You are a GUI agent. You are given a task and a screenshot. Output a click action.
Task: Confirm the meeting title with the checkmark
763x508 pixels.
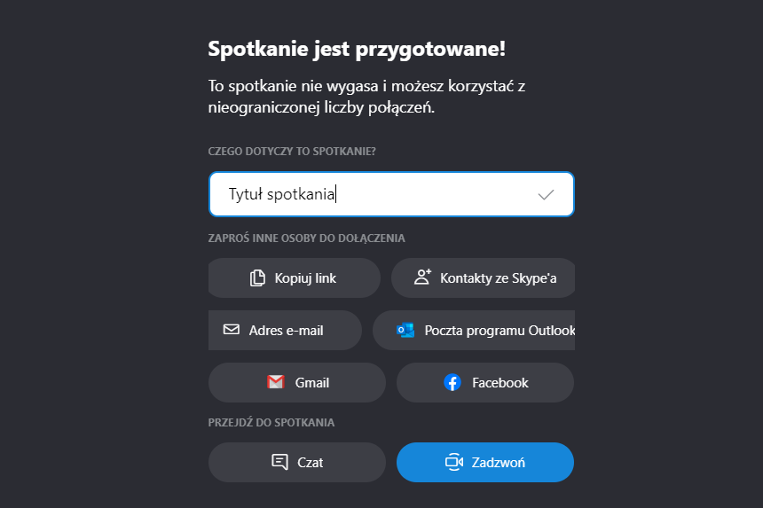pyautogui.click(x=547, y=195)
